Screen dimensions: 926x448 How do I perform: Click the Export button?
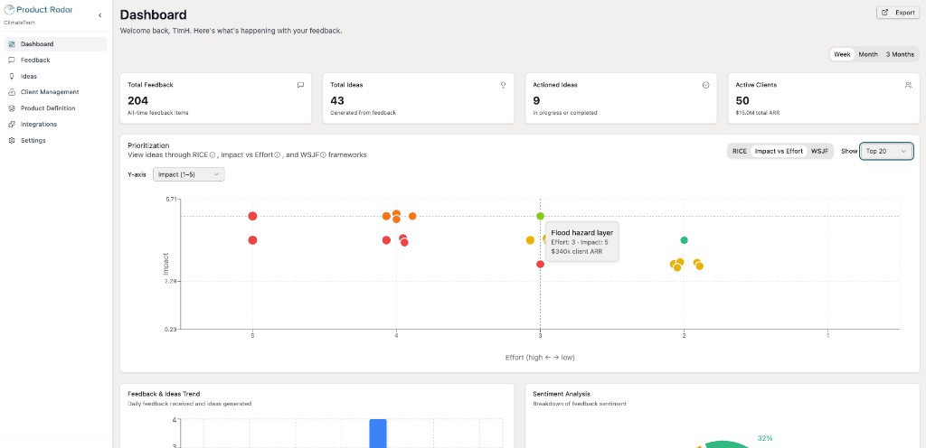tap(898, 13)
